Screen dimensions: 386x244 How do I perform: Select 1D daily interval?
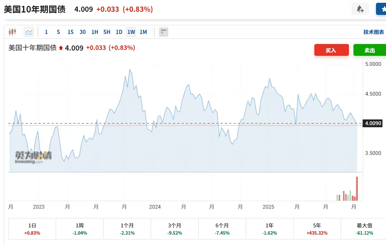[119, 32]
